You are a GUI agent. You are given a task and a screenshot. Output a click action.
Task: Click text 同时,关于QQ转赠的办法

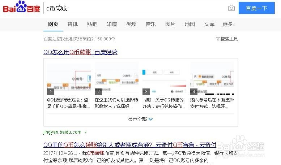tap(163, 103)
